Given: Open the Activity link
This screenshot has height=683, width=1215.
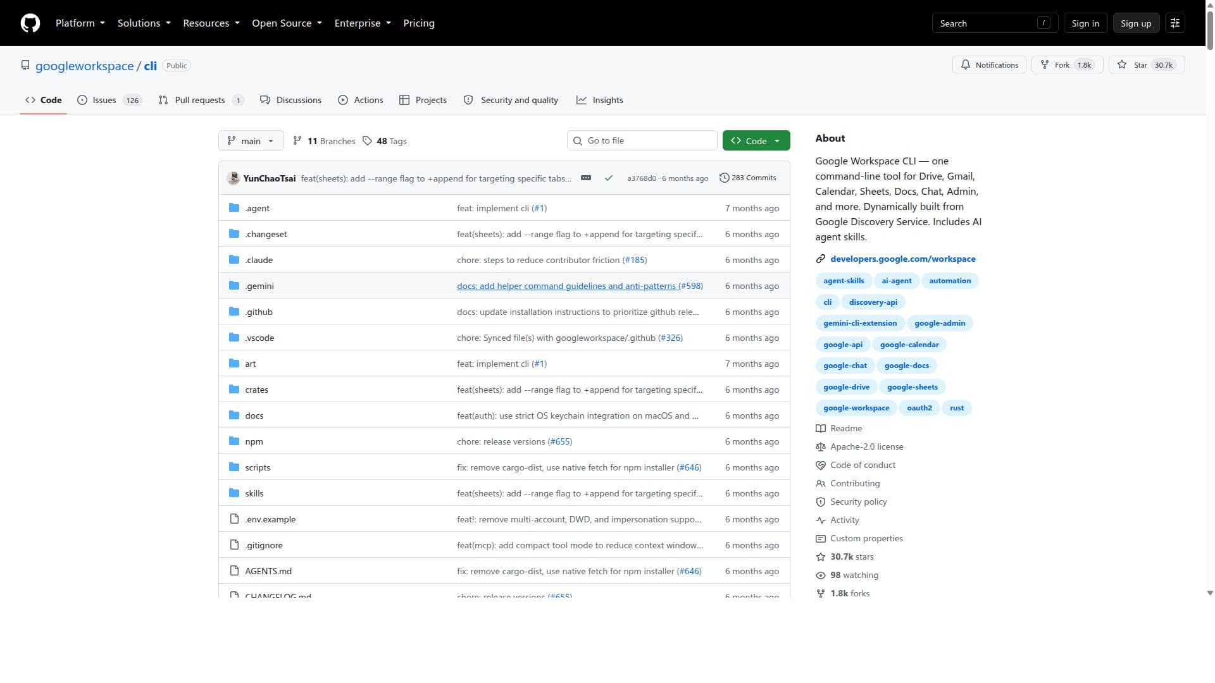Looking at the screenshot, I should [x=838, y=520].
